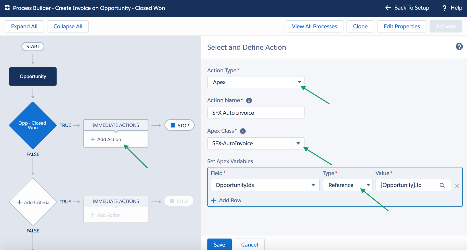
Task: Select the Opp - Closed Won criteria diamond
Action: pos(33,125)
